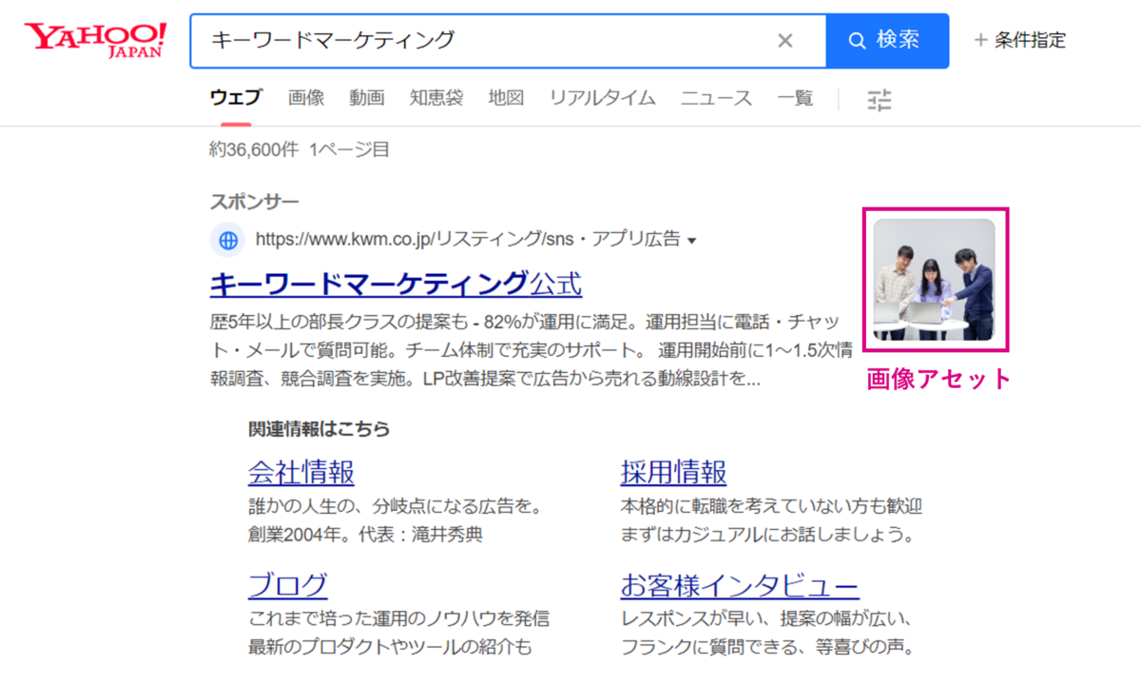Viewport: 1141px width, 686px height.
Task: Open the キーワードマーケティング公式 ad headline
Action: click(396, 284)
